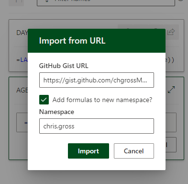The height and width of the screenshot is (184, 188).
Task: Uncheck Add formulas to new namespace
Action: [44, 100]
